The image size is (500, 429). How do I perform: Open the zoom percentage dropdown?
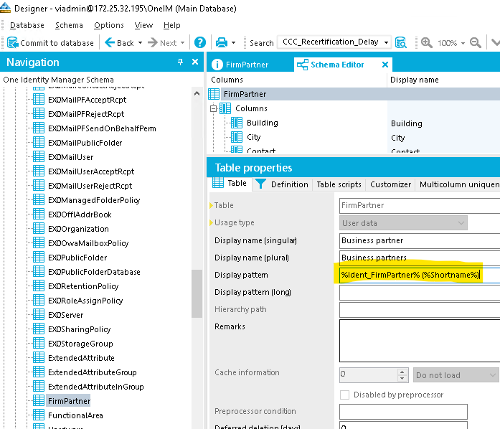pyautogui.click(x=463, y=43)
